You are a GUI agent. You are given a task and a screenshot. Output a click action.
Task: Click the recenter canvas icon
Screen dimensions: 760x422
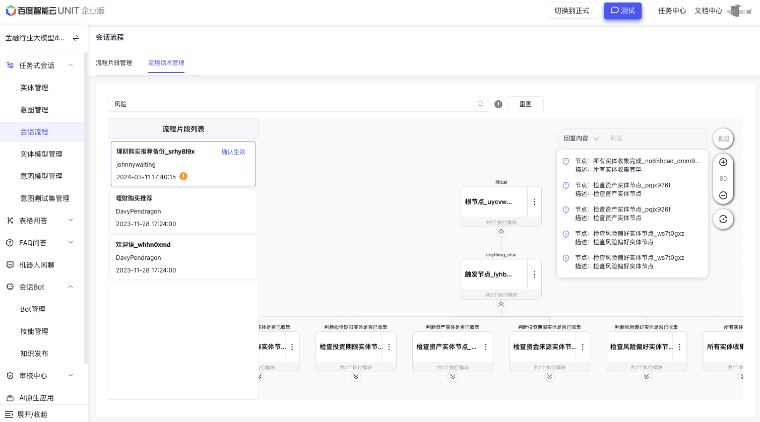pyautogui.click(x=723, y=219)
